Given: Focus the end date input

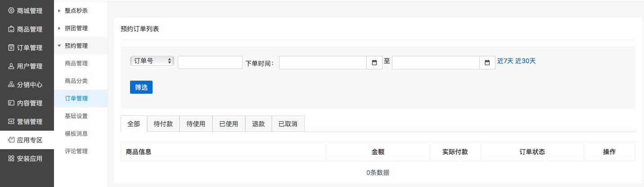Looking at the screenshot, I should click(x=436, y=63).
